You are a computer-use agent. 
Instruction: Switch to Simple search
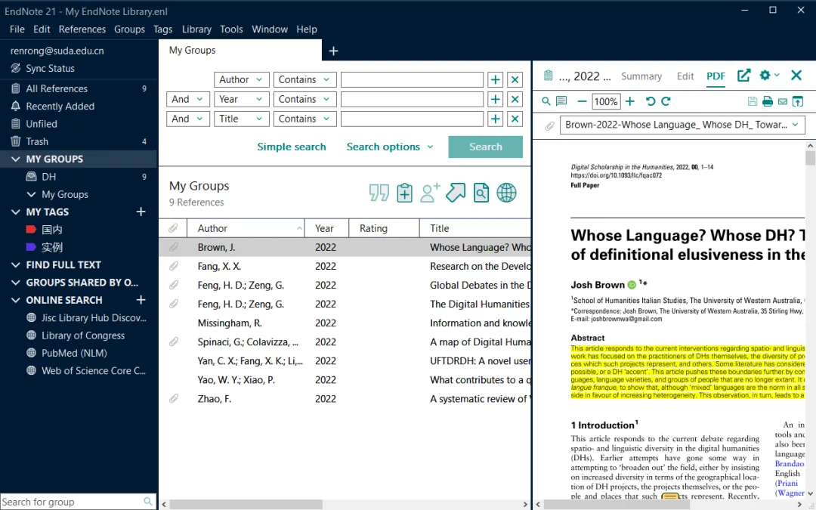[292, 147]
